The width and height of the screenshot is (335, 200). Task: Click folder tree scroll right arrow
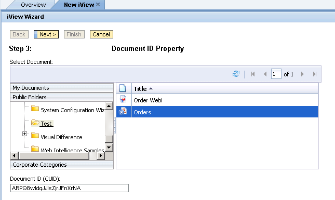click(100, 156)
